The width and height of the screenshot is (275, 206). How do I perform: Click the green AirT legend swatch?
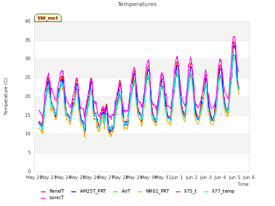click(x=116, y=192)
